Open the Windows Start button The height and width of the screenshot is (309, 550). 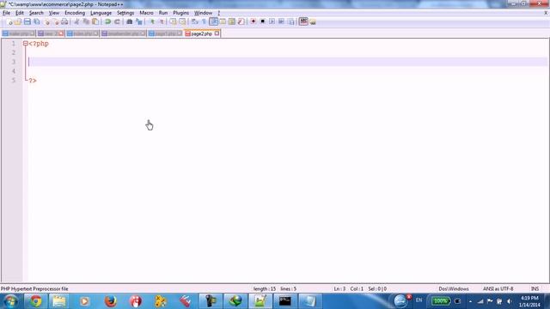click(x=10, y=301)
